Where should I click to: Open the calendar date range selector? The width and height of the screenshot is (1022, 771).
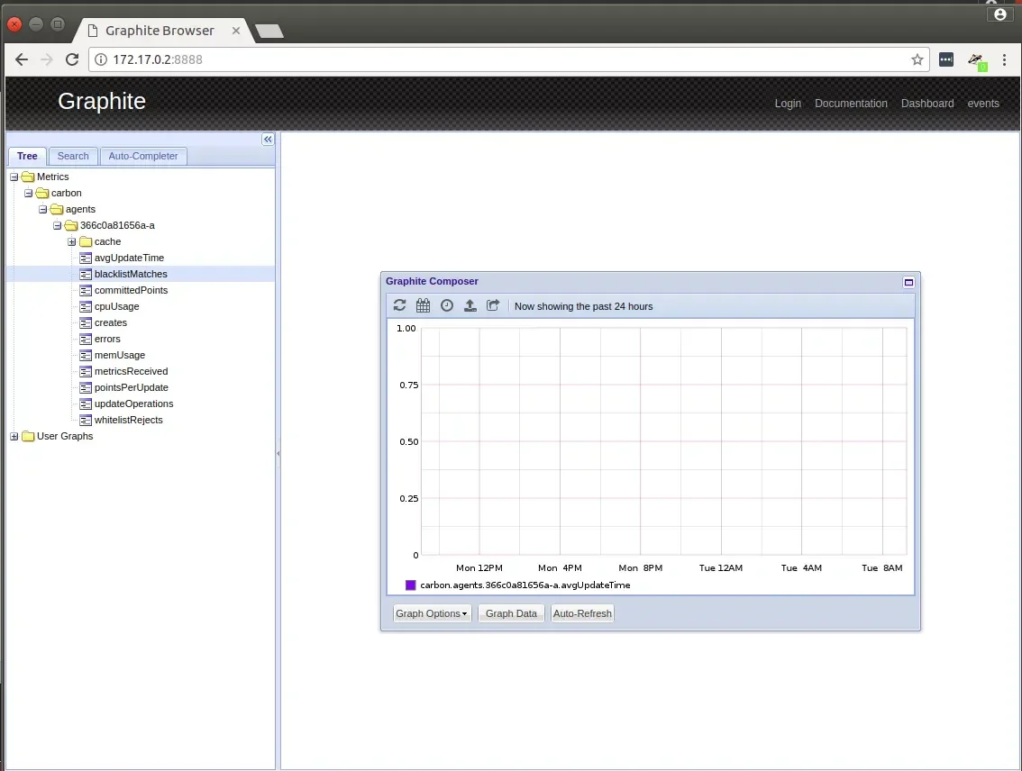[423, 305]
